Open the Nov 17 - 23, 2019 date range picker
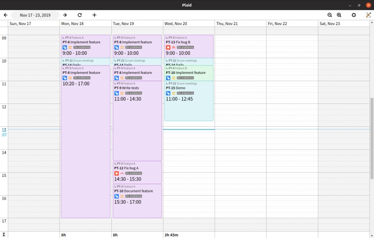This screenshot has width=374, height=238. [x=35, y=15]
